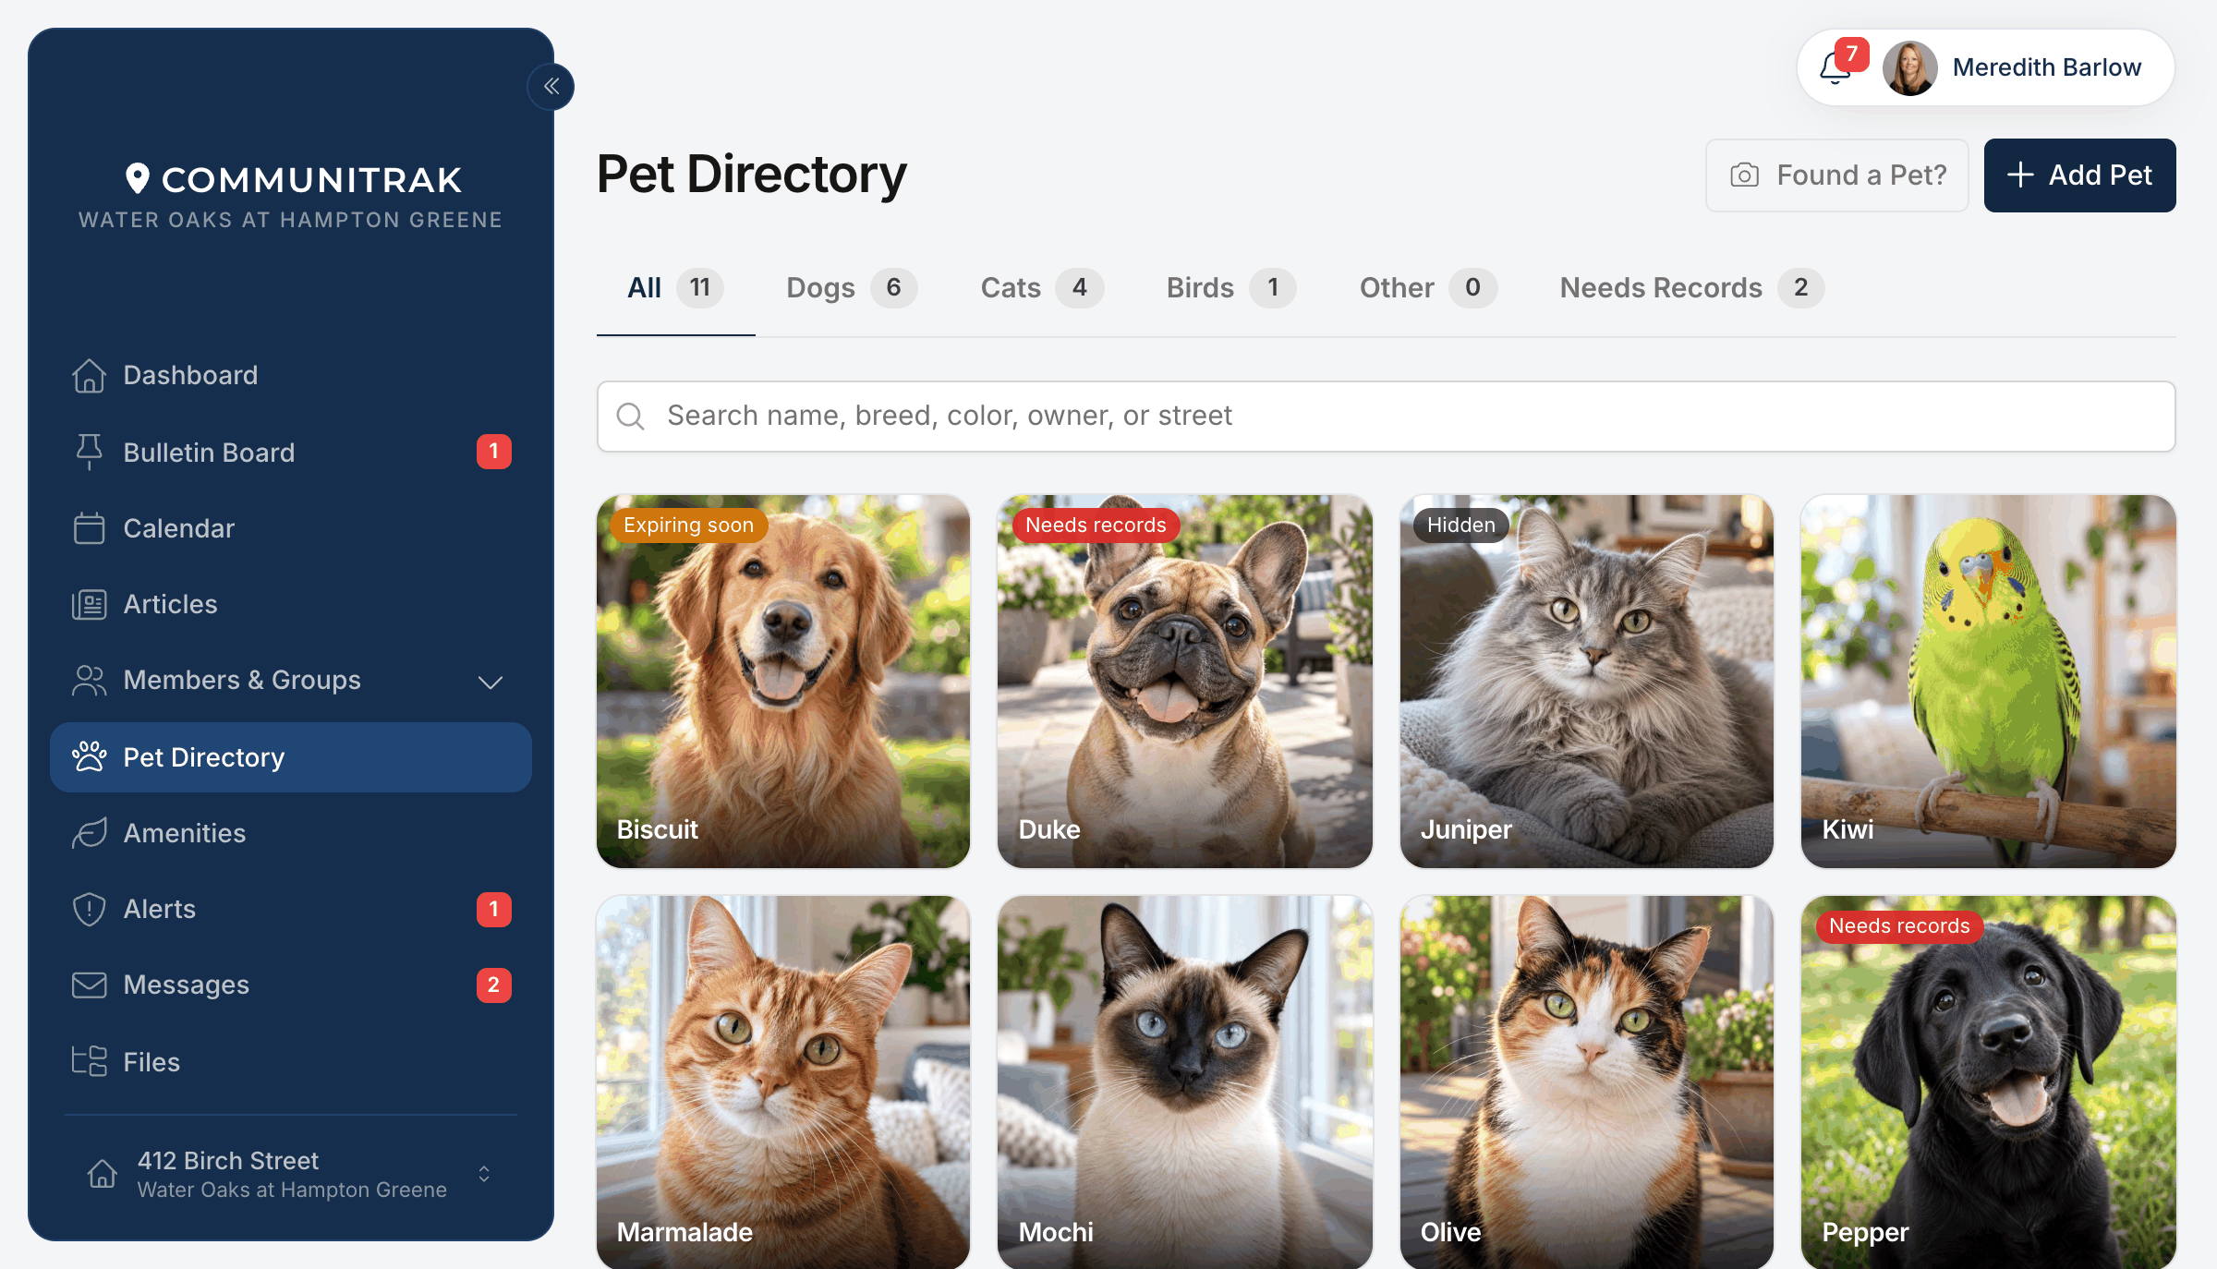Open Duke the French bulldog card

1185,682
